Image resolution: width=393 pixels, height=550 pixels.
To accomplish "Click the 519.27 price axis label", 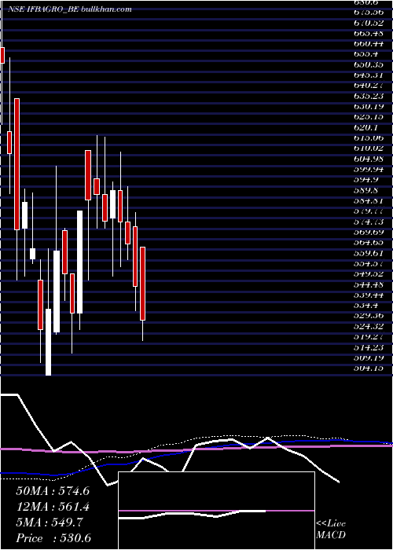I will click(368, 337).
